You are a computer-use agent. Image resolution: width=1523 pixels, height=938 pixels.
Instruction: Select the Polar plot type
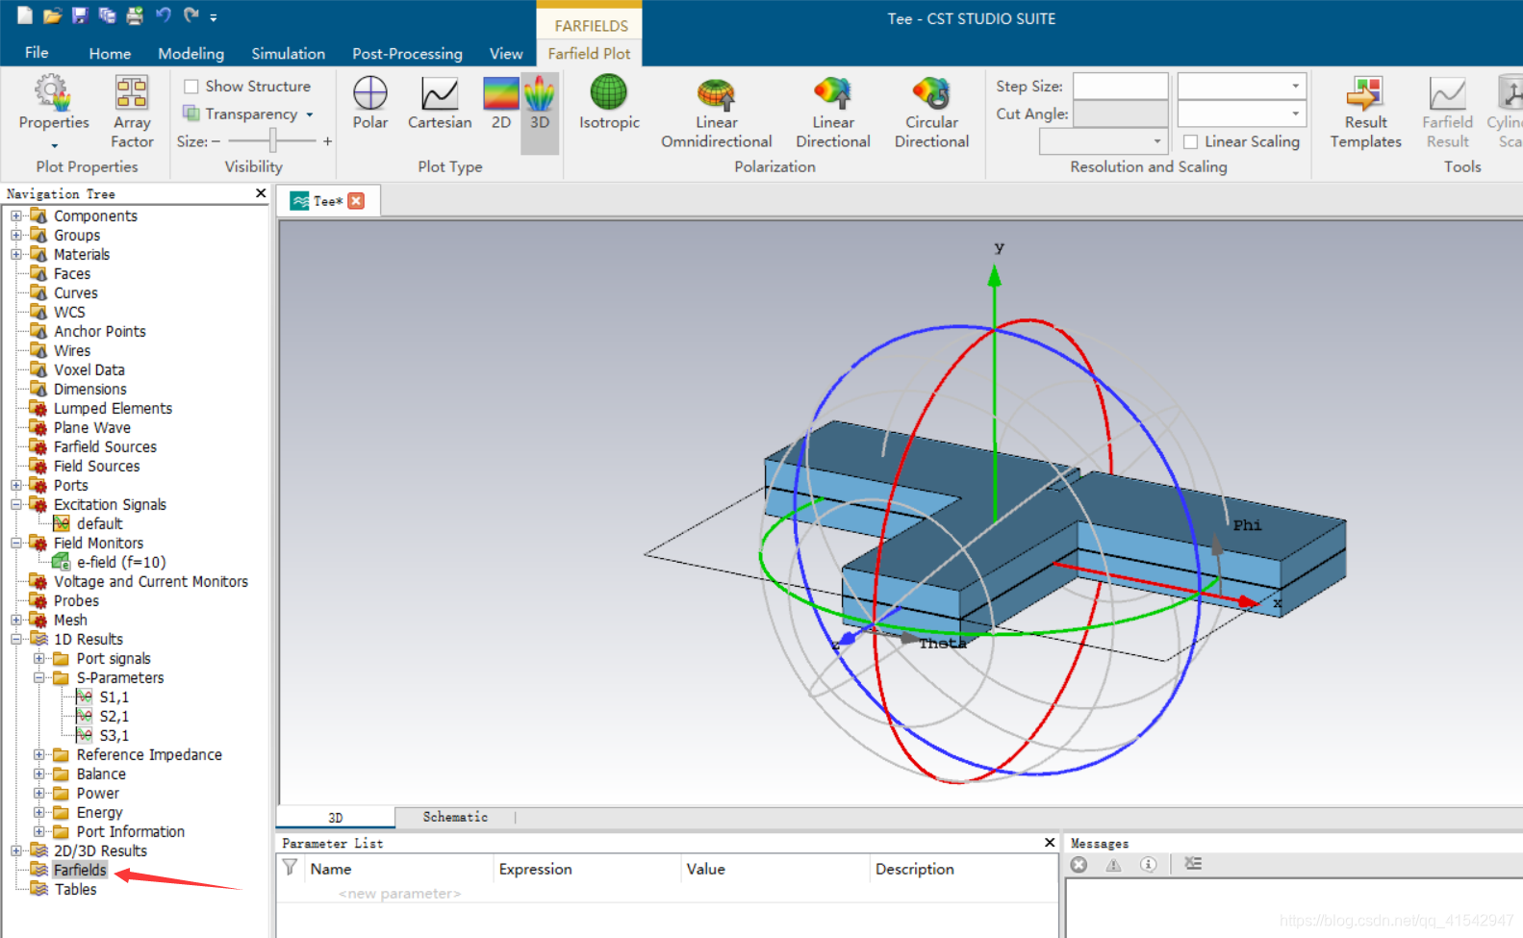[370, 103]
